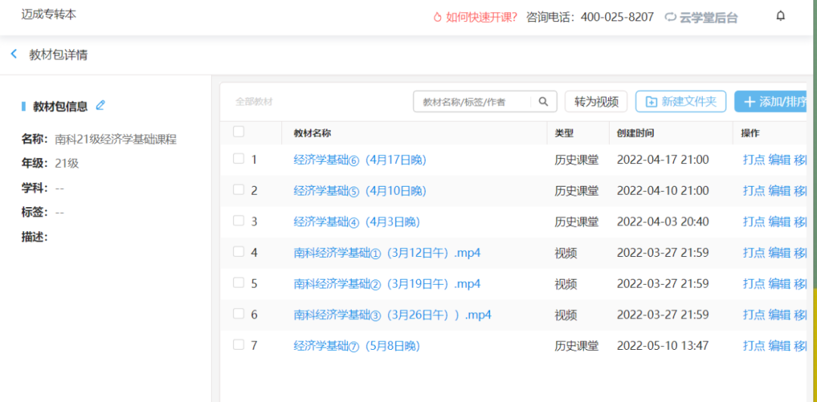Click 编辑 for the 经济学基础④ row

click(x=779, y=222)
